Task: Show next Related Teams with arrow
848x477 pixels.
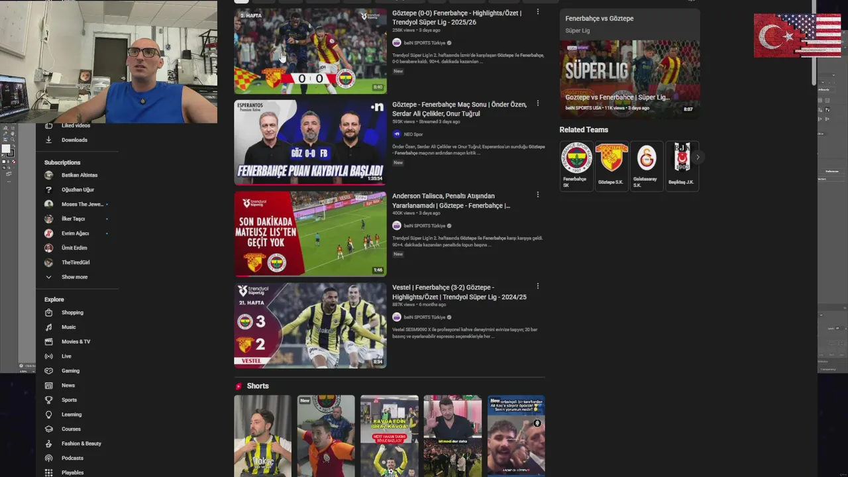Action: 697,158
